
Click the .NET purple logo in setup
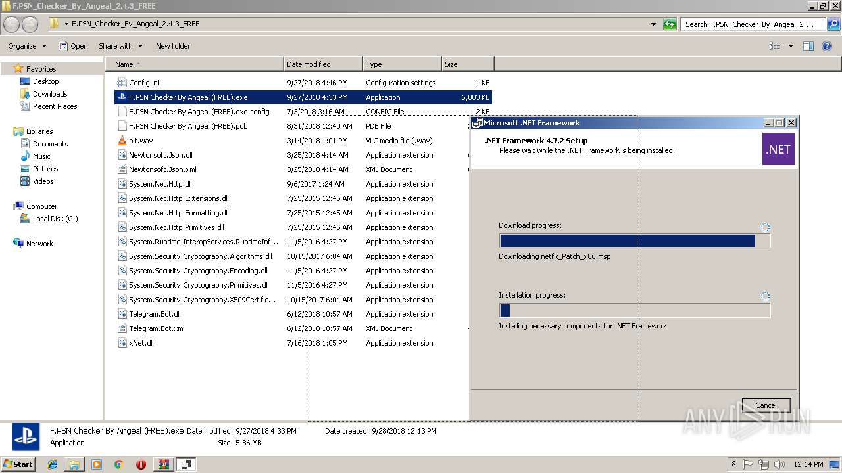[x=778, y=149]
